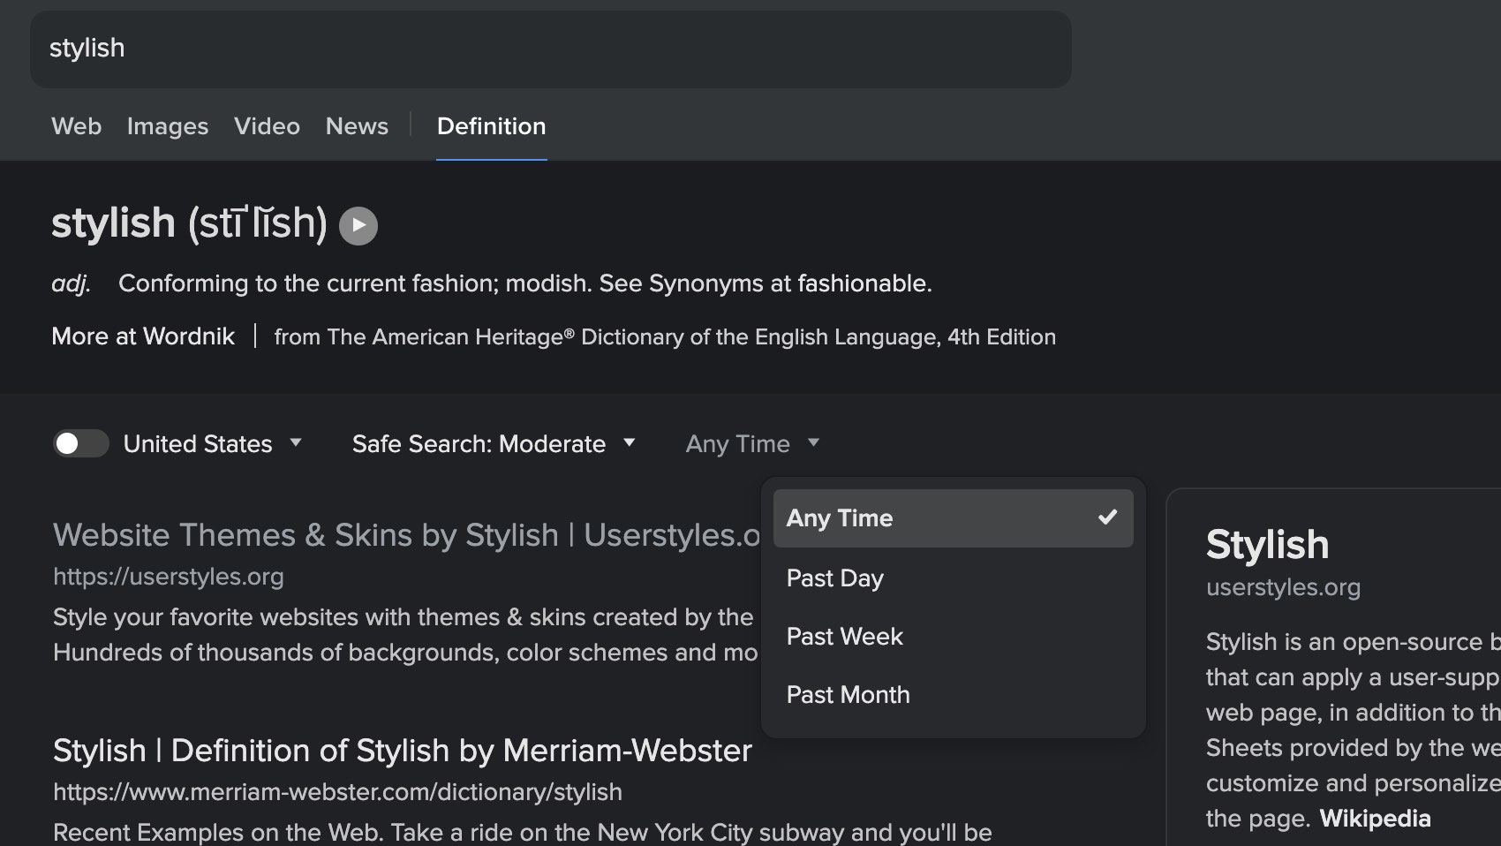
Task: Toggle the United States region switch
Action: [80, 443]
